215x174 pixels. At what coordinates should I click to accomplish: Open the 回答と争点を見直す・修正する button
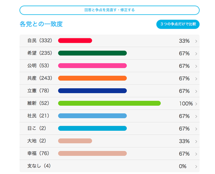click(x=109, y=10)
